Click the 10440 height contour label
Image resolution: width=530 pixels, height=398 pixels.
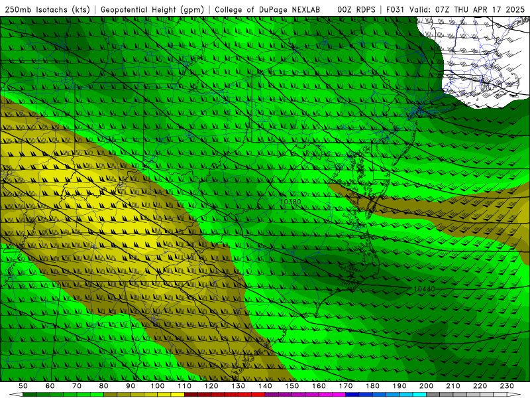424,289
